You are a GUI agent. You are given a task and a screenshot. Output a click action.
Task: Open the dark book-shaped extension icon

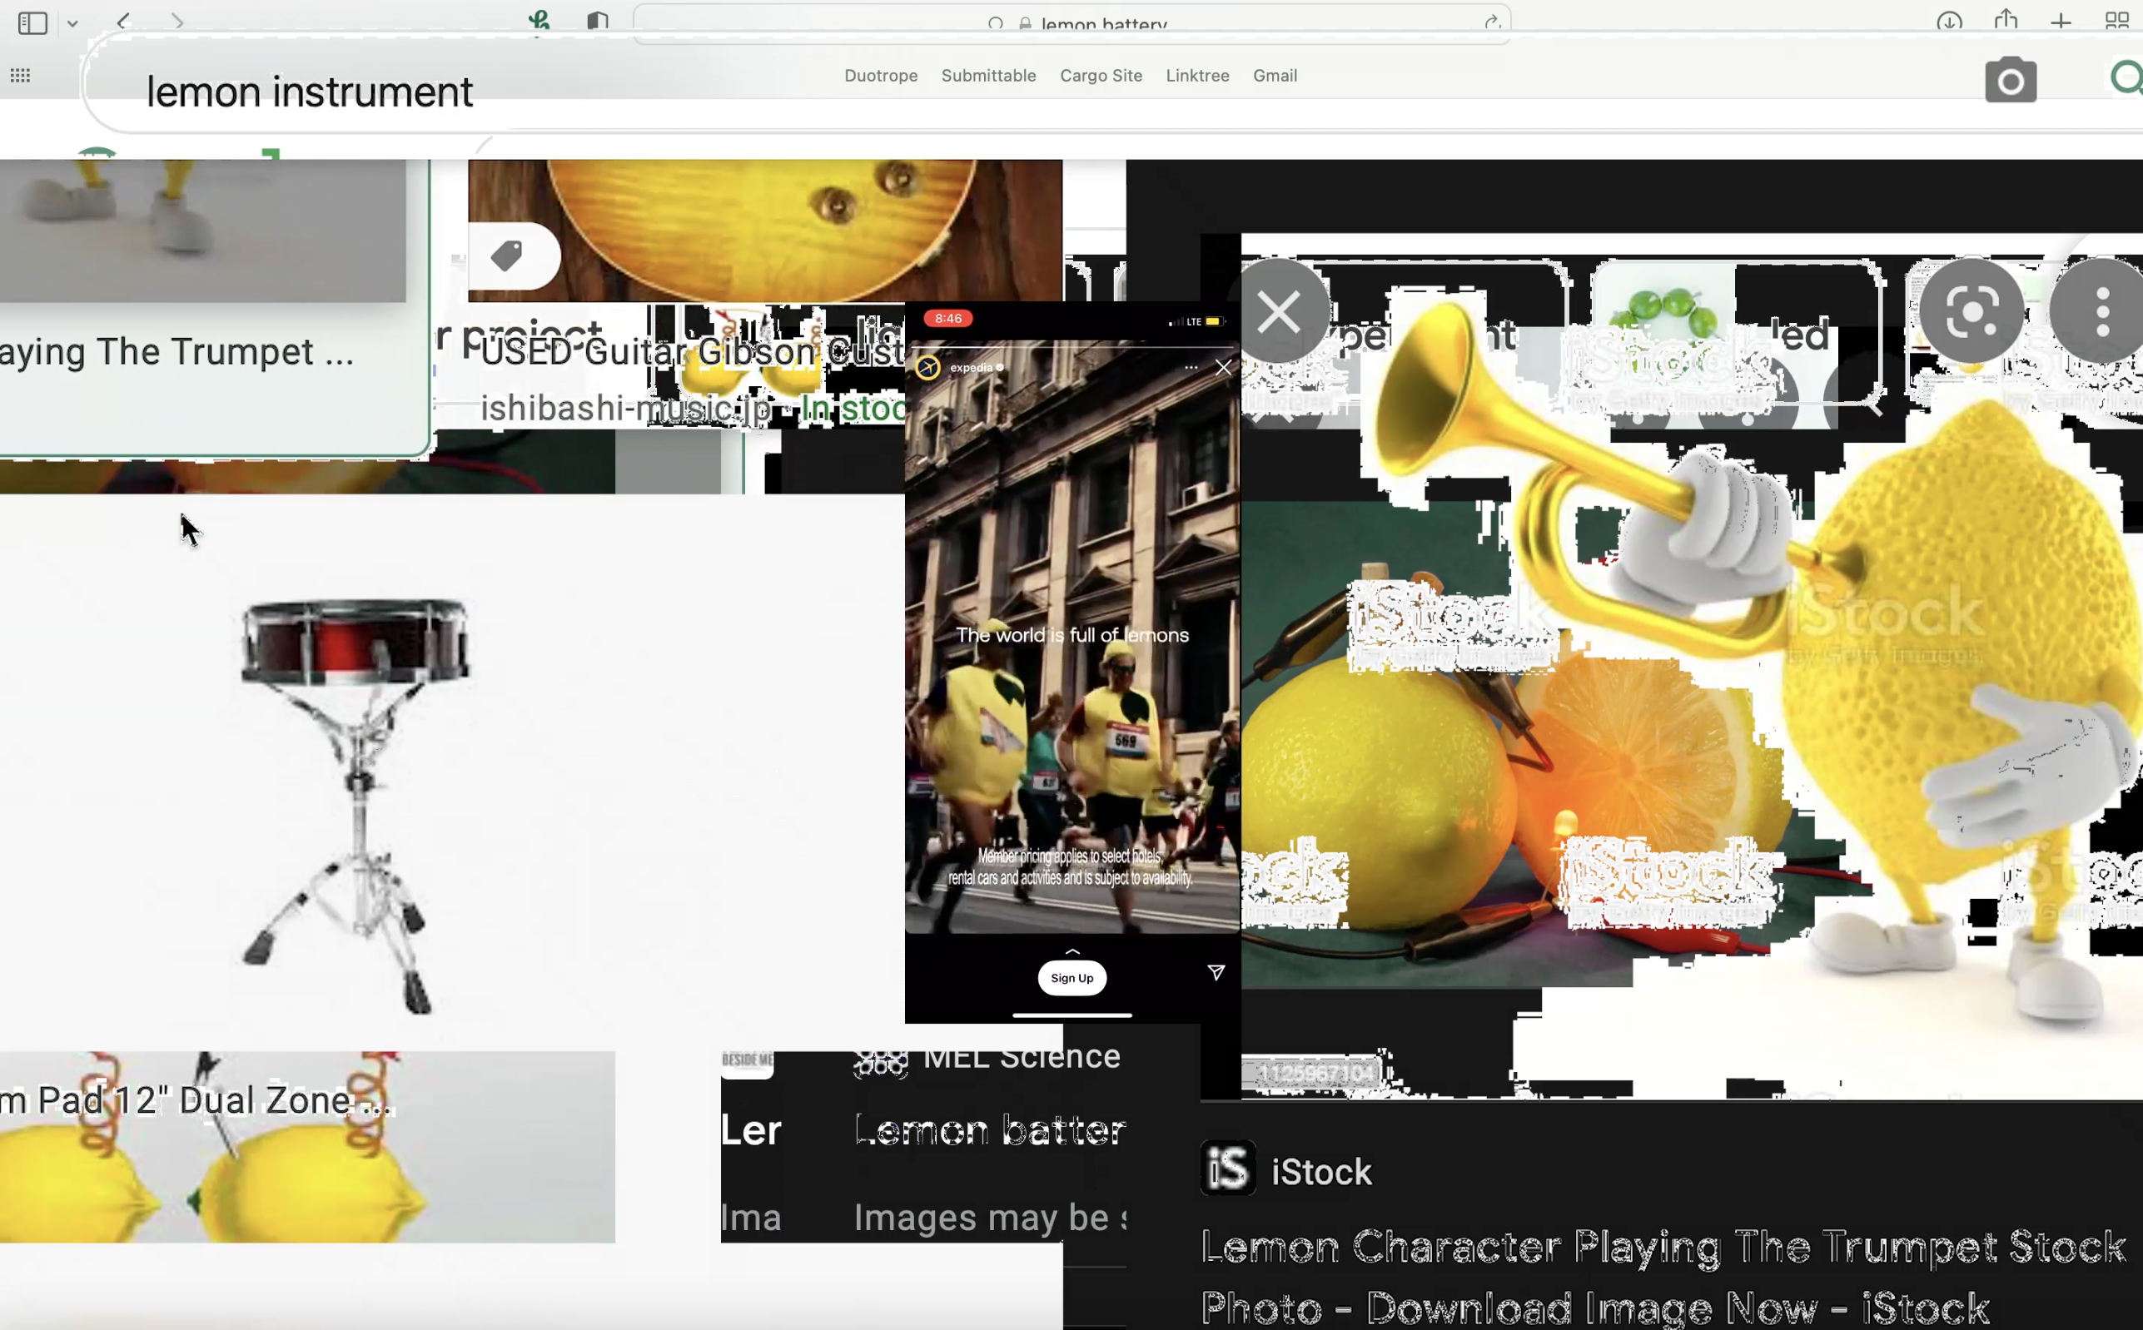(x=597, y=20)
